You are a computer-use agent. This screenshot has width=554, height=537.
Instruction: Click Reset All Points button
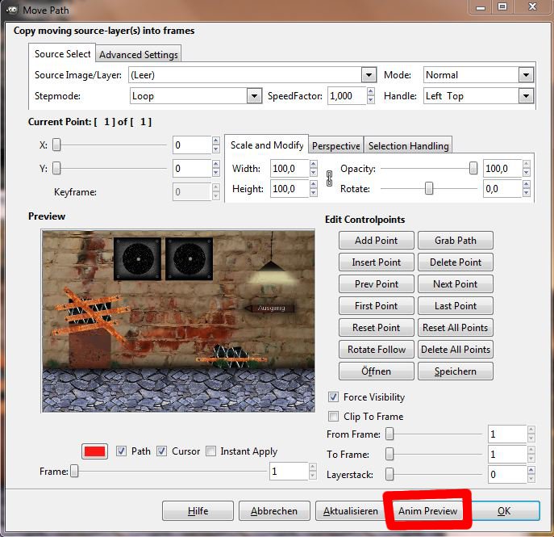coord(456,328)
